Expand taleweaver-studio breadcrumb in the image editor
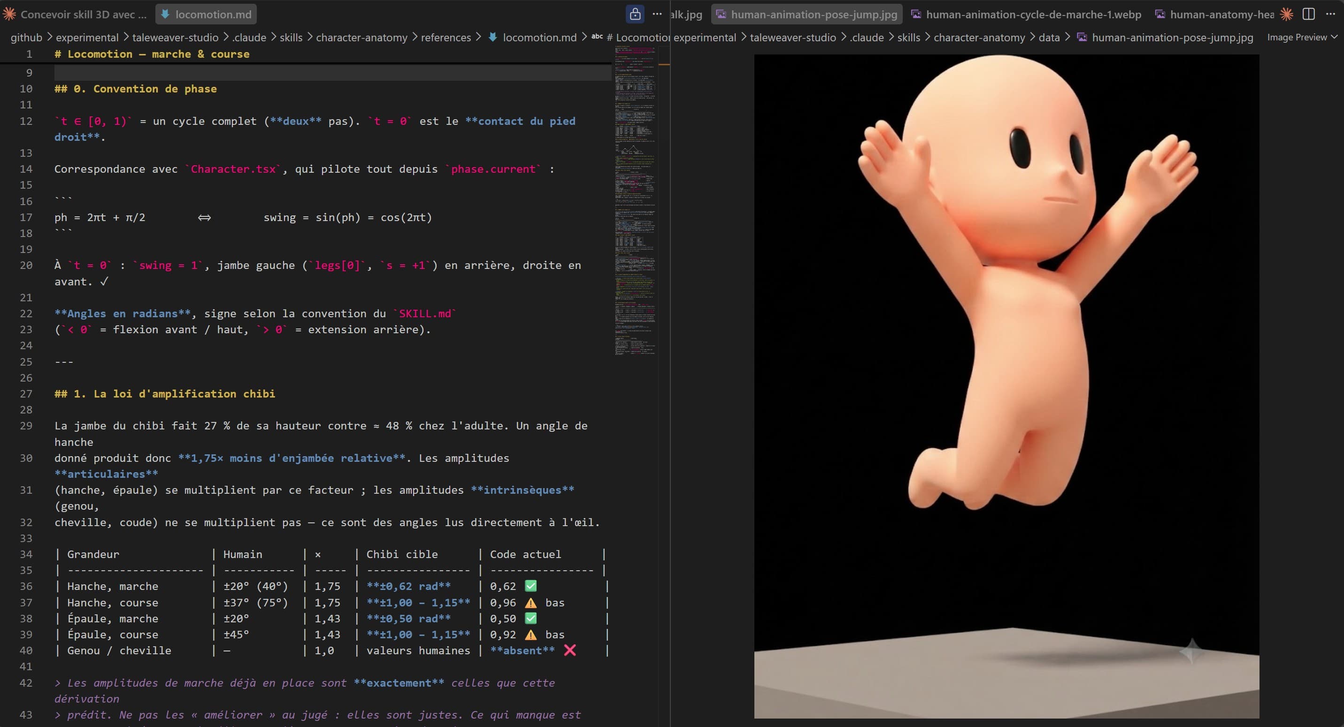This screenshot has width=1344, height=727. (793, 38)
